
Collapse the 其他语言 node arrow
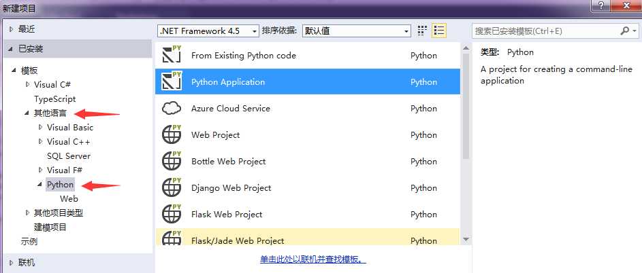pos(27,113)
